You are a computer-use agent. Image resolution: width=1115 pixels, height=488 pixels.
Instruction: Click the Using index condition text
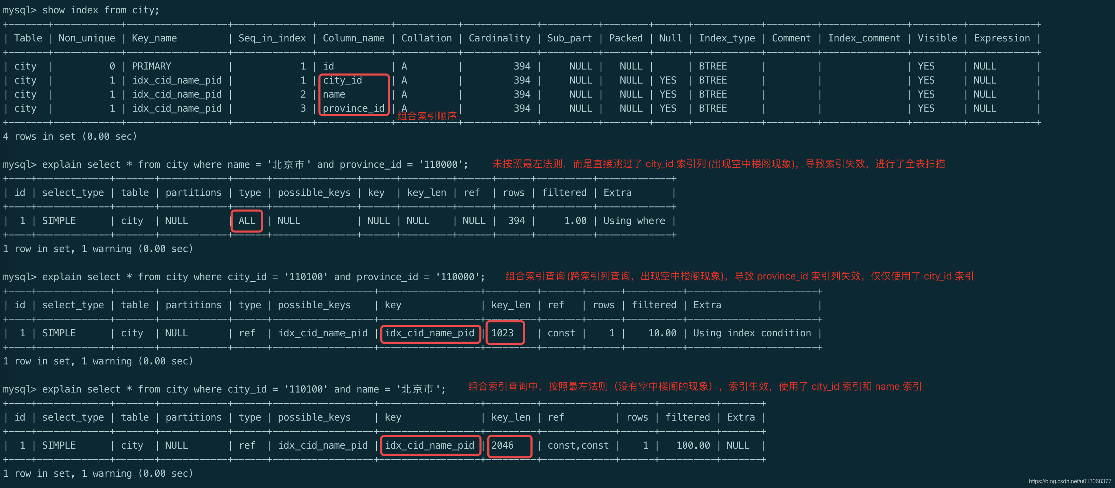[752, 333]
